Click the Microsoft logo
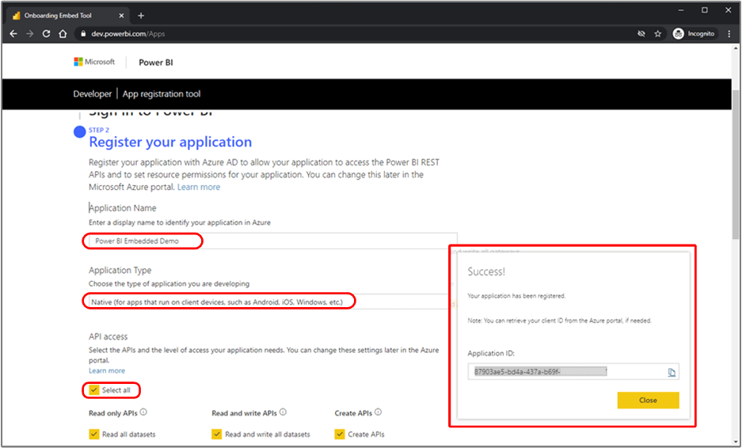The height and width of the screenshot is (448, 742). pyautogui.click(x=94, y=62)
